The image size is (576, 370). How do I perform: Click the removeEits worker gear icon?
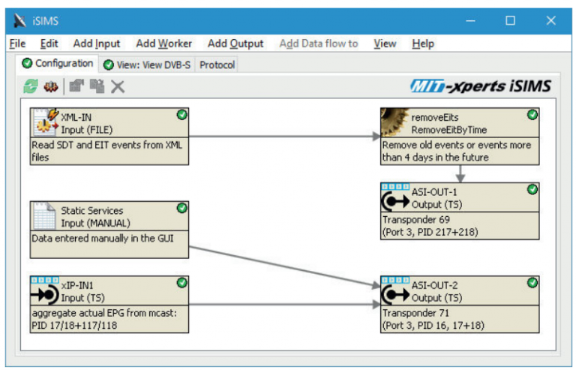coord(395,123)
